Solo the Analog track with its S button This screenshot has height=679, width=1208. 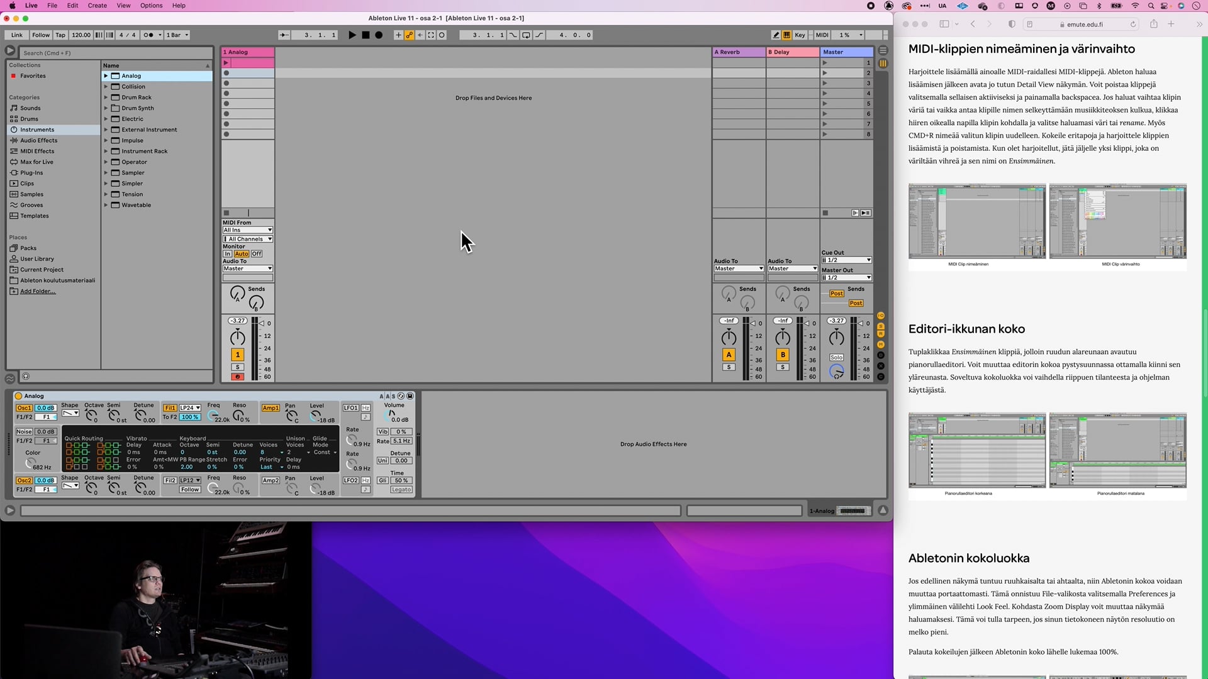point(238,366)
